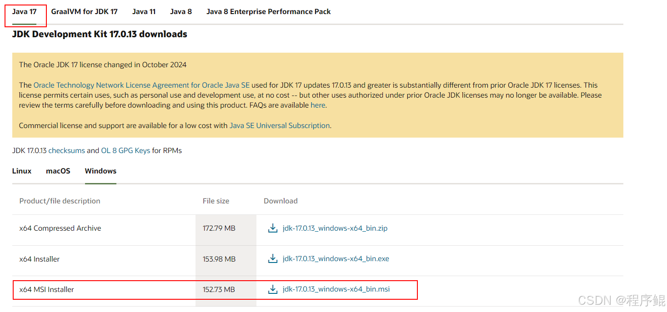Select the Windows platform tab
Image resolution: width=667 pixels, height=312 pixels.
pyautogui.click(x=100, y=171)
